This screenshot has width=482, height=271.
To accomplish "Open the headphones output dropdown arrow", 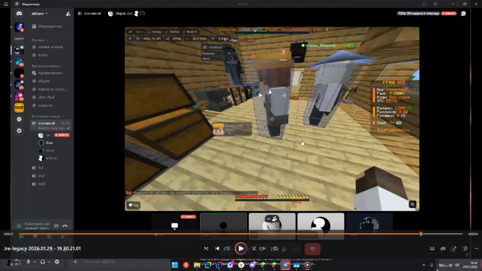I will (49, 262).
